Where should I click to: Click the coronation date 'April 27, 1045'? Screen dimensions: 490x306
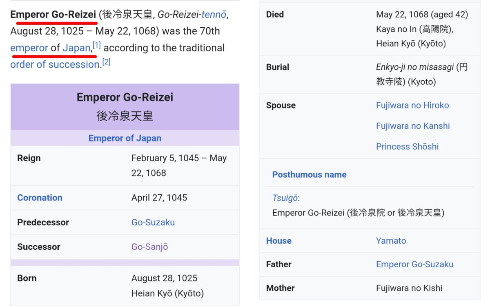159,198
